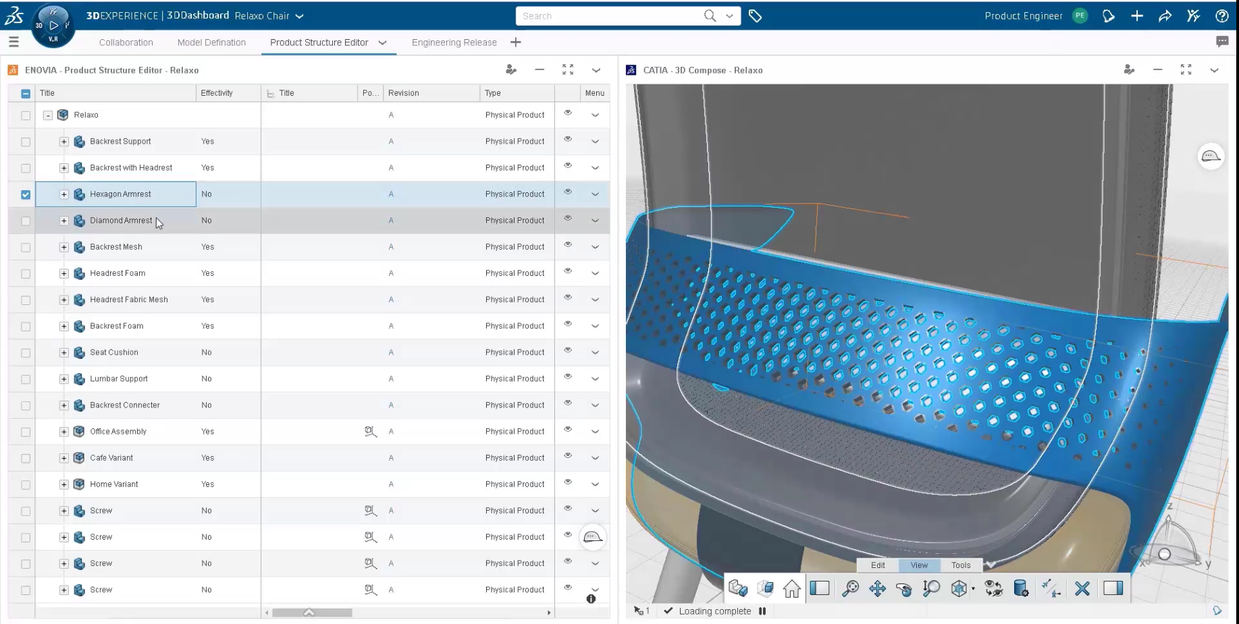This screenshot has width=1239, height=624.
Task: Uncheck the Hexagon Armrest checkbox
Action: 26,194
